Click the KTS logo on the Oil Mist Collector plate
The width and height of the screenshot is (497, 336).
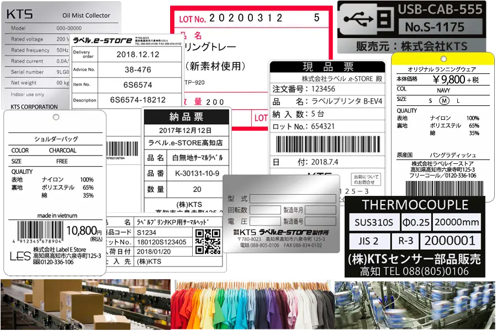tap(20, 14)
